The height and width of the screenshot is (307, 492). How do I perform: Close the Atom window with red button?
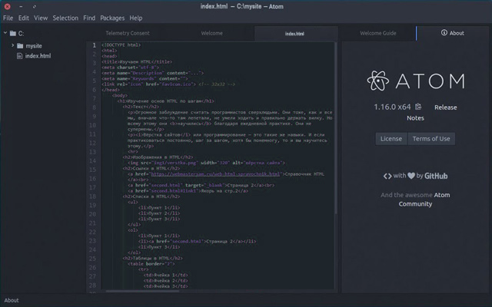[7, 6]
